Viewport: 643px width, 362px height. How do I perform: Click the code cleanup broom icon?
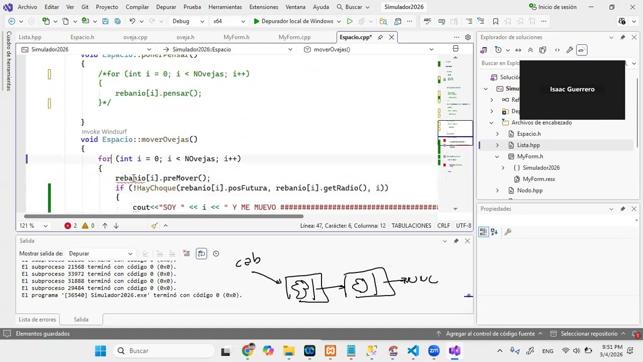click(x=154, y=226)
